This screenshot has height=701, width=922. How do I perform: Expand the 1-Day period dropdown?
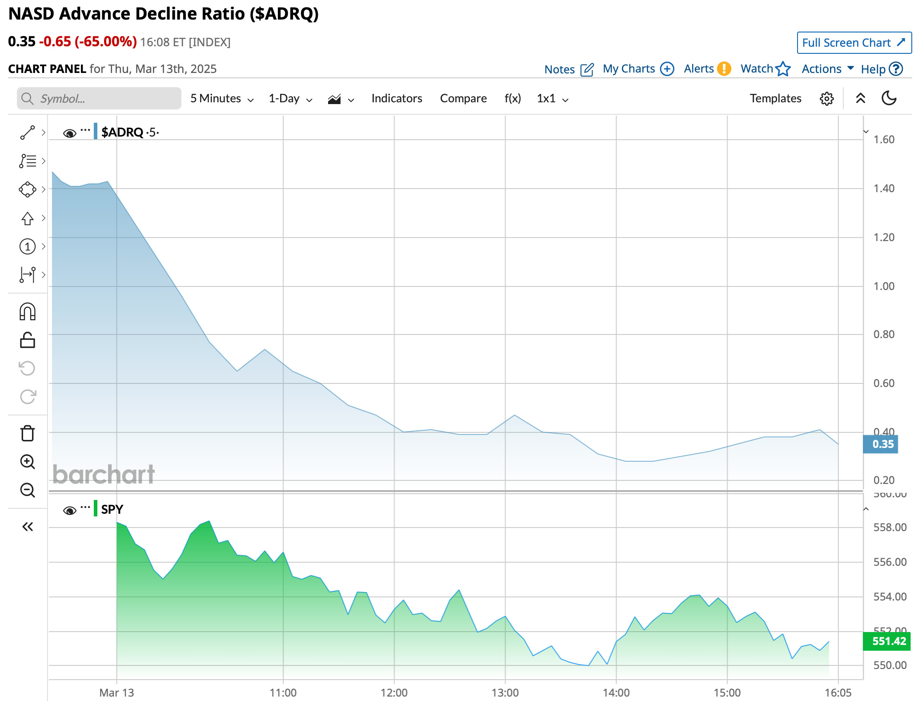[x=290, y=98]
